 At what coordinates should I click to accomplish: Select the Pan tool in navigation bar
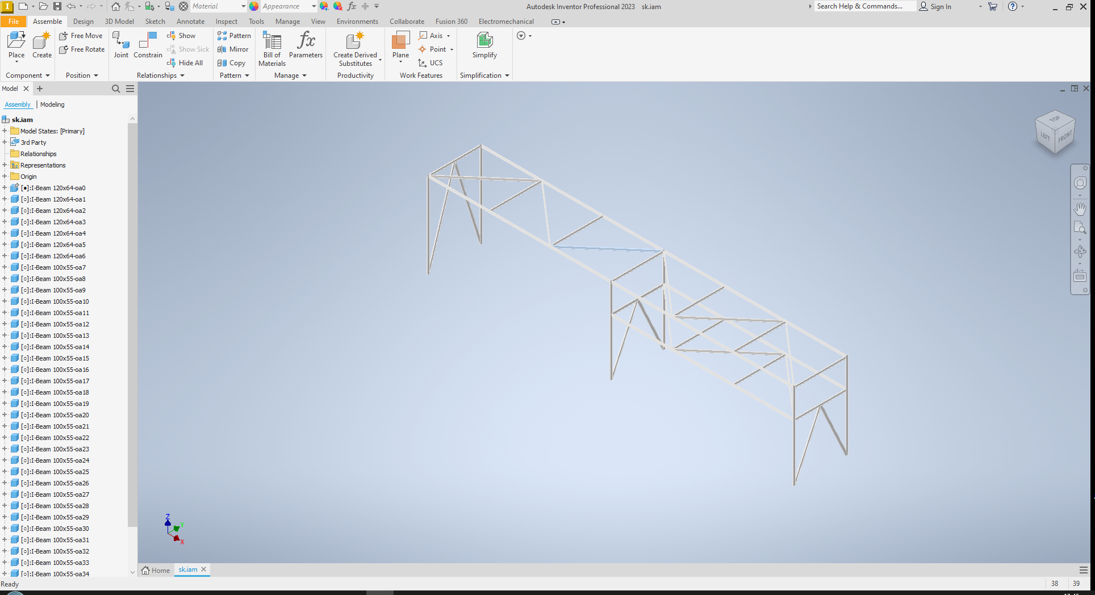(x=1080, y=208)
